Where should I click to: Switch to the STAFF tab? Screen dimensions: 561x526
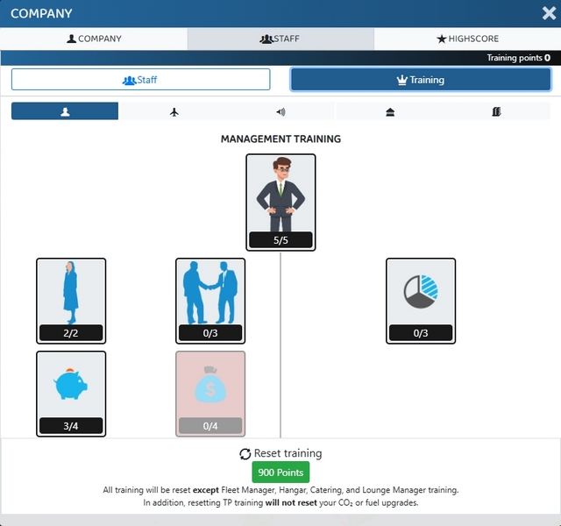(x=280, y=39)
